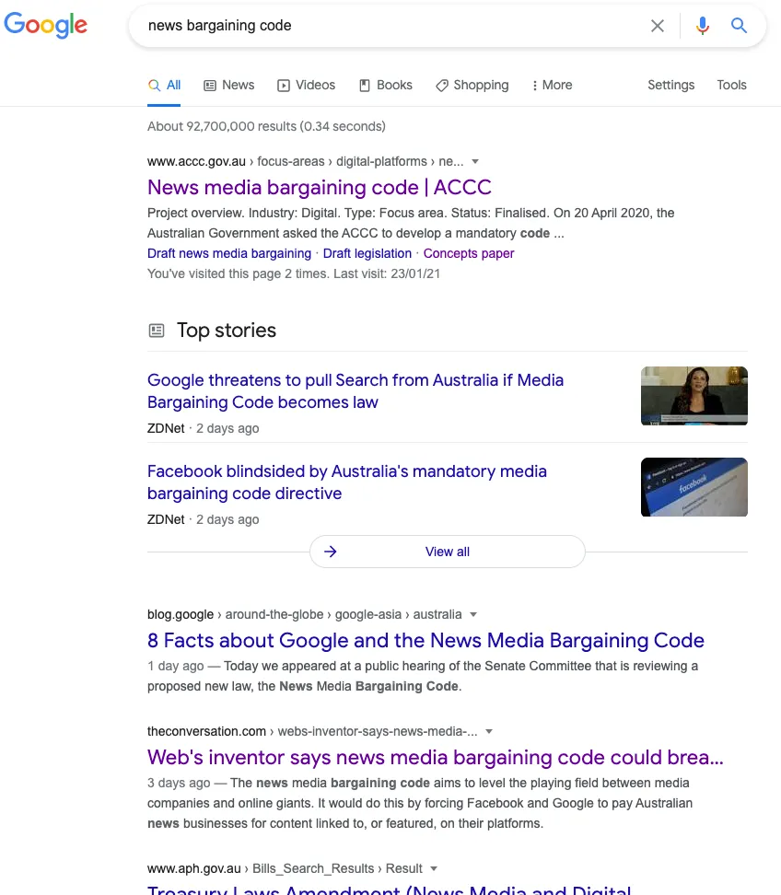This screenshot has width=781, height=895.
Task: Click inside the search text field
Action: [389, 26]
